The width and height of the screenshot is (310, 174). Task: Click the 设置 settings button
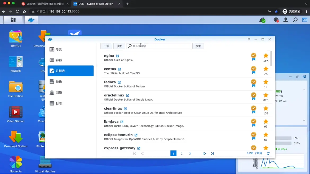coord(119,46)
